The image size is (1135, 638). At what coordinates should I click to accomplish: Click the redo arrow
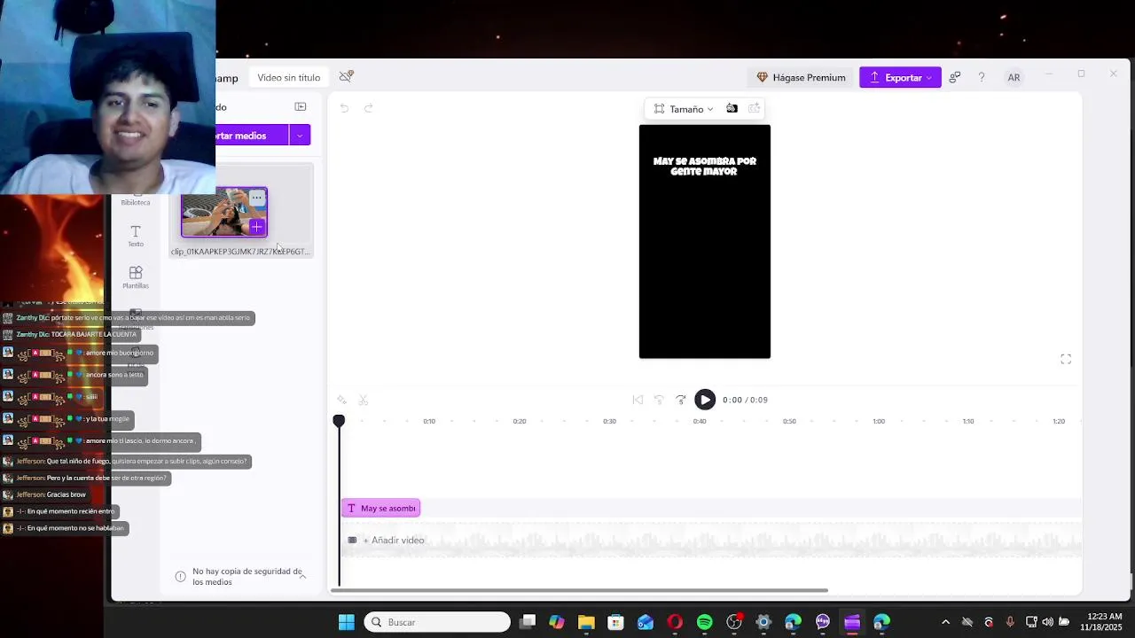click(x=368, y=108)
